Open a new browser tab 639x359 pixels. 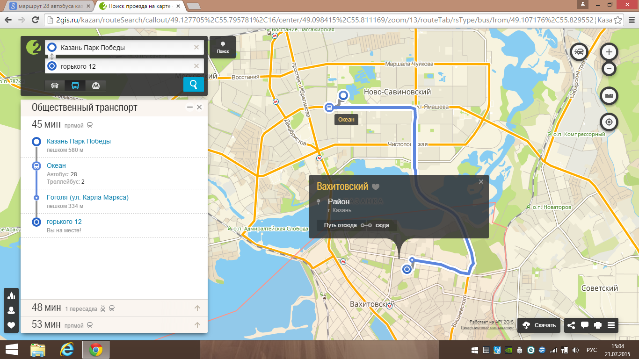pos(194,6)
